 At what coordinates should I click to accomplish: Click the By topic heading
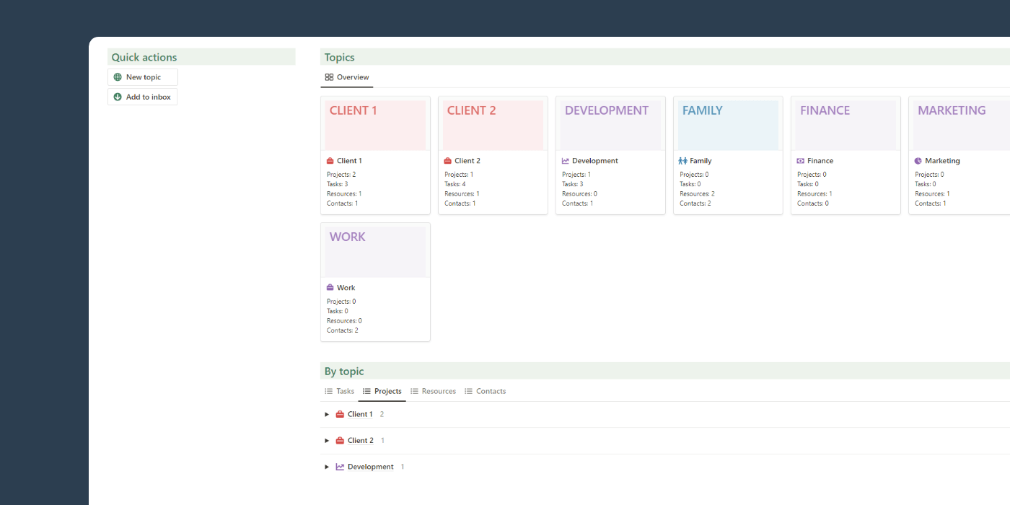point(344,372)
